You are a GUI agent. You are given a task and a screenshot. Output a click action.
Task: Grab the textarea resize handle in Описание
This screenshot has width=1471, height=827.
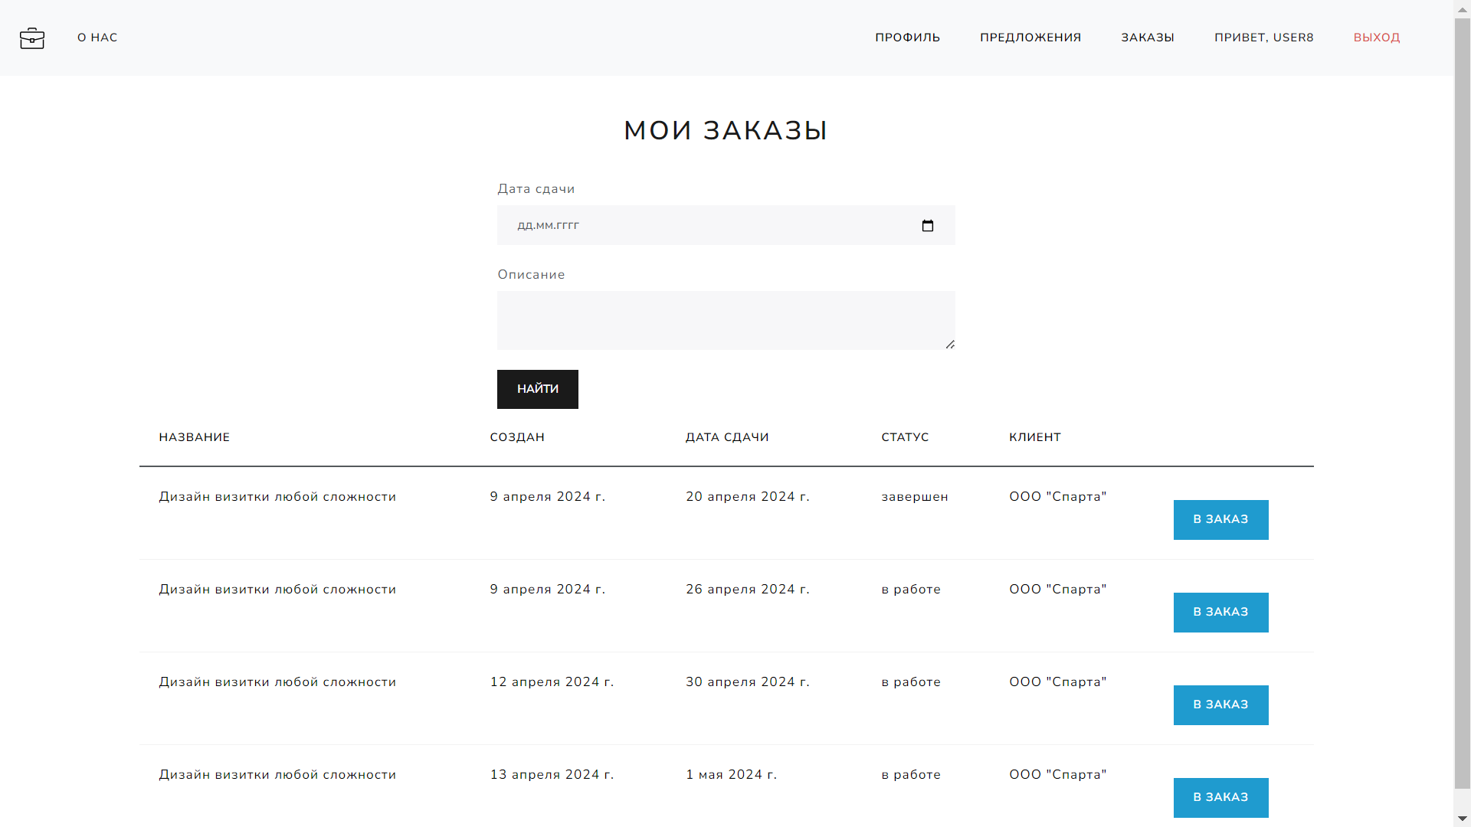[950, 345]
